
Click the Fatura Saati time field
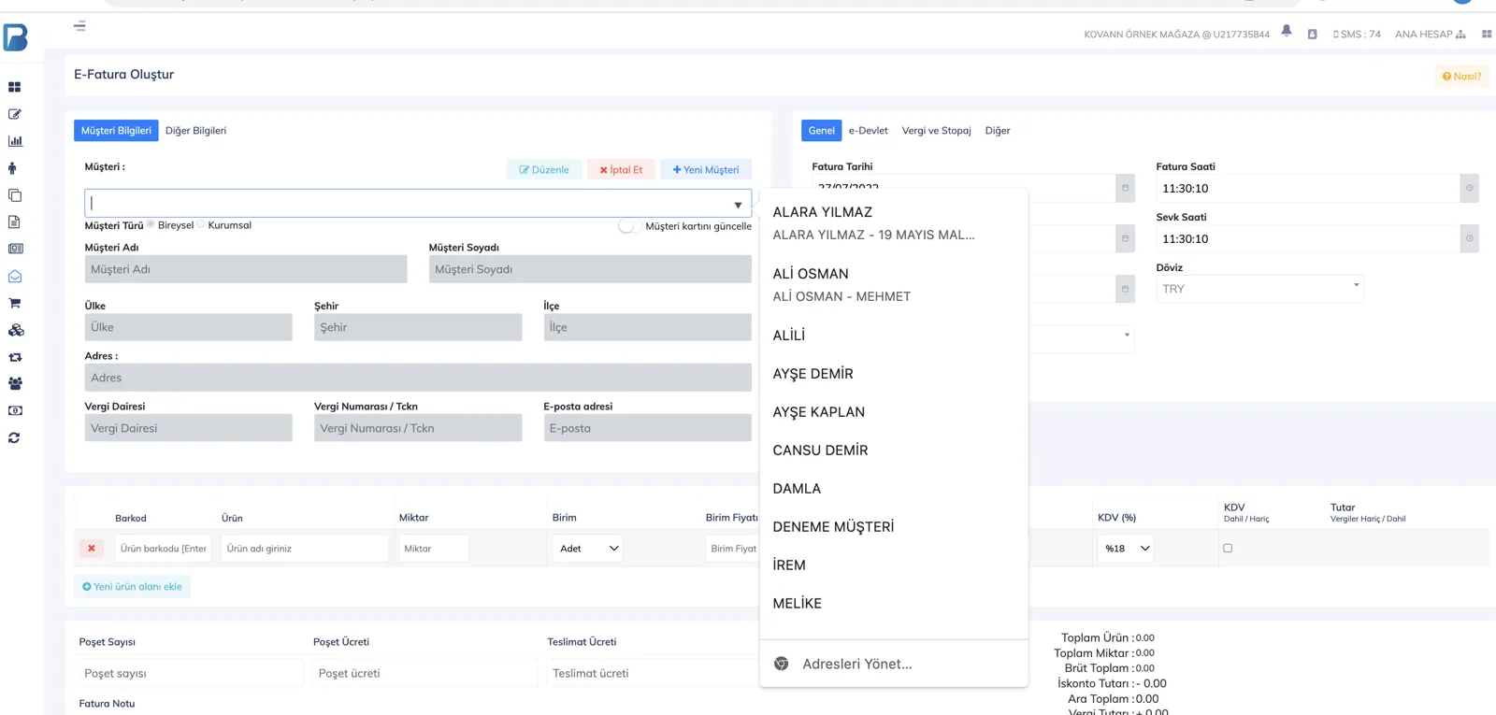(x=1309, y=188)
